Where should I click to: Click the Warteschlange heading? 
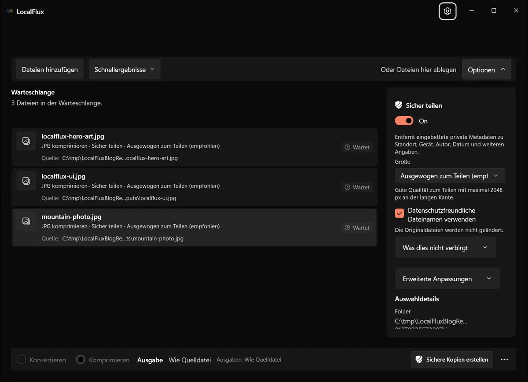[x=33, y=92]
